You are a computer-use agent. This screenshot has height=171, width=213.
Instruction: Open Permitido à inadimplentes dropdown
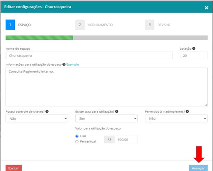click(x=176, y=118)
